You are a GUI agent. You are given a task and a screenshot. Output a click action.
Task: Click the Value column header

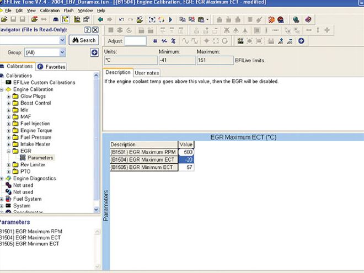(186, 144)
